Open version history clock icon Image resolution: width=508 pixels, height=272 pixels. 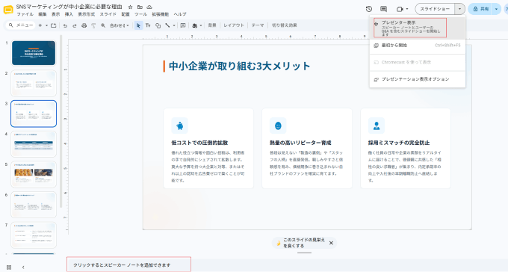coord(369,9)
